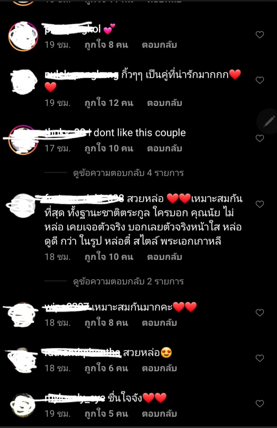
Task: View the 'ถูกใจ 12 คน' likes list
Action: (109, 103)
